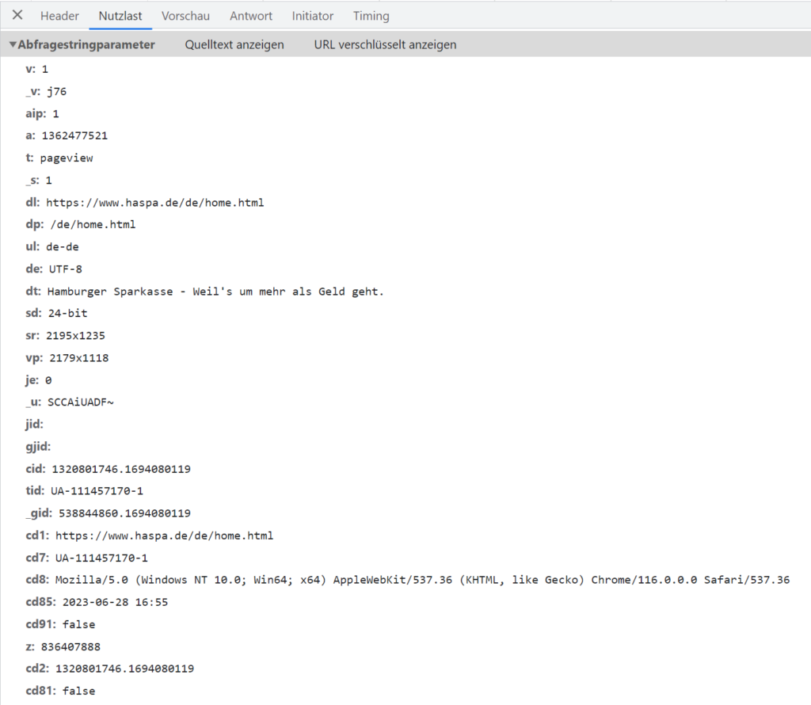Click the sr value 2195x1235

pyautogui.click(x=75, y=335)
